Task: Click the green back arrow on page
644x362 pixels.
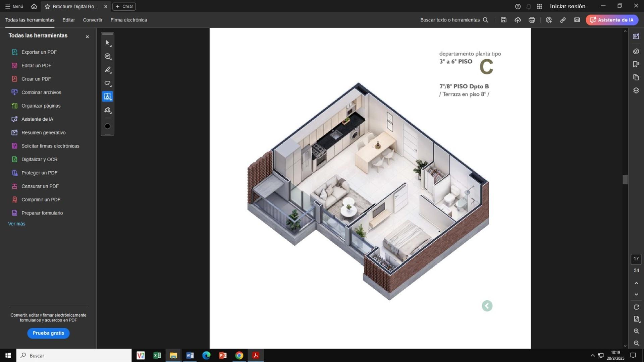Action: point(487,306)
